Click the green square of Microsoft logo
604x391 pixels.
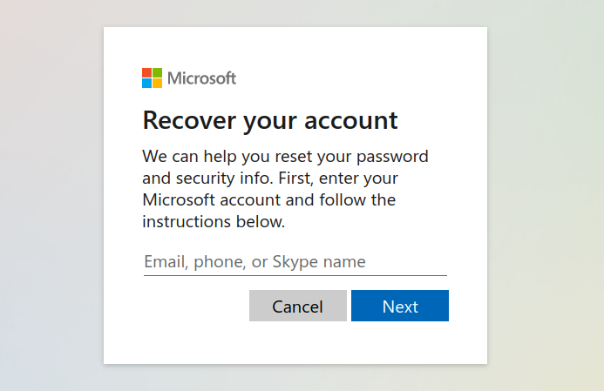pyautogui.click(x=157, y=73)
